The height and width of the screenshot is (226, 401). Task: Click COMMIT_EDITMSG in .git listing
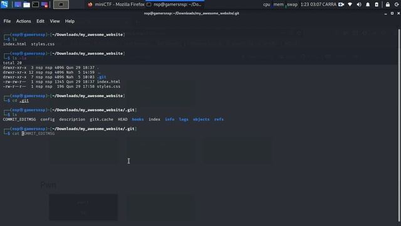19,119
